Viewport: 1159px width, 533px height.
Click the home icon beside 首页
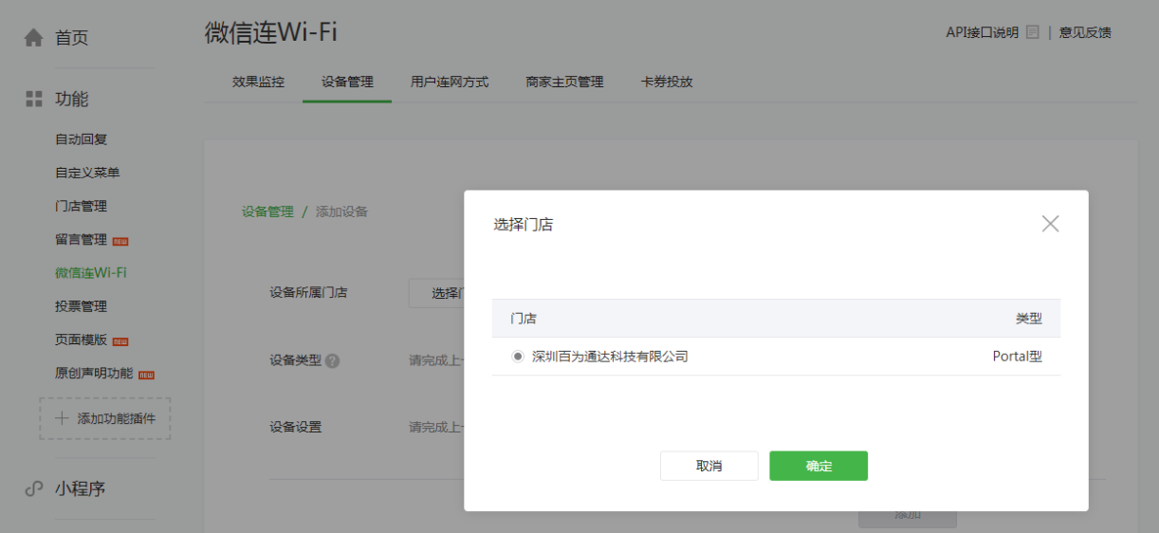[x=33, y=38]
